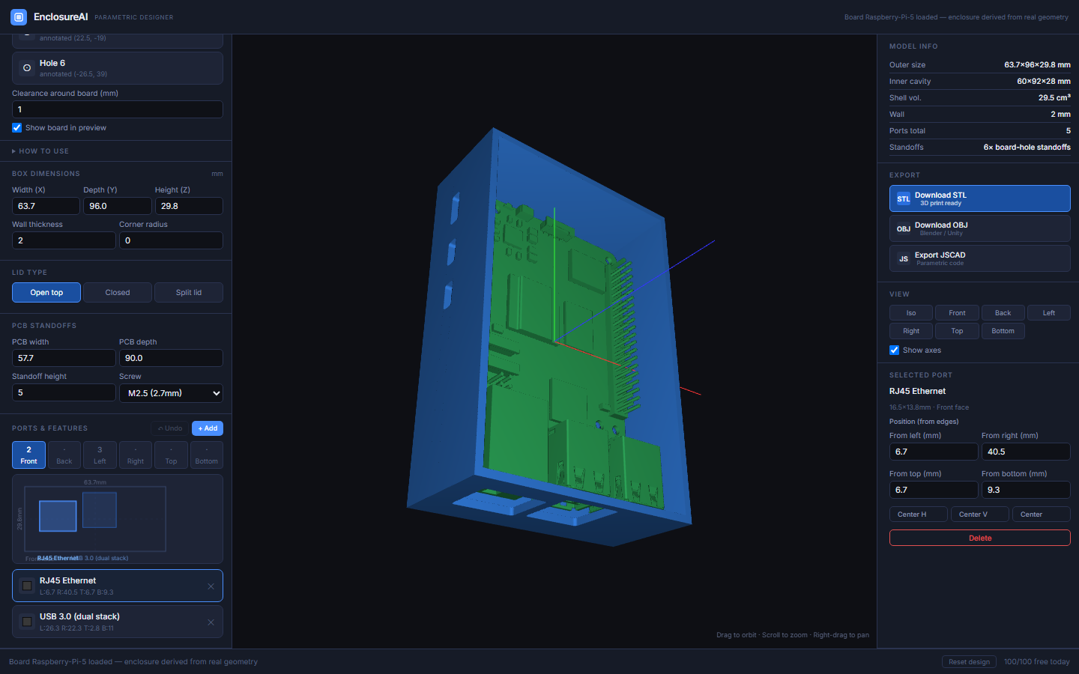Click the Back view button
Viewport: 1079px width, 674px height.
click(1003, 313)
